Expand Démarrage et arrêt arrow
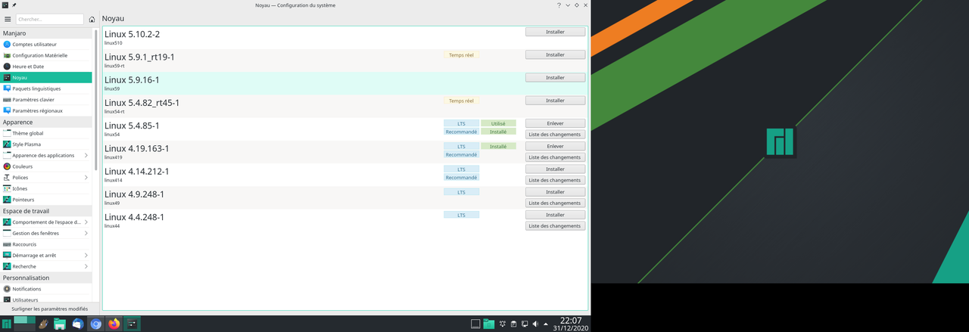 (x=86, y=256)
